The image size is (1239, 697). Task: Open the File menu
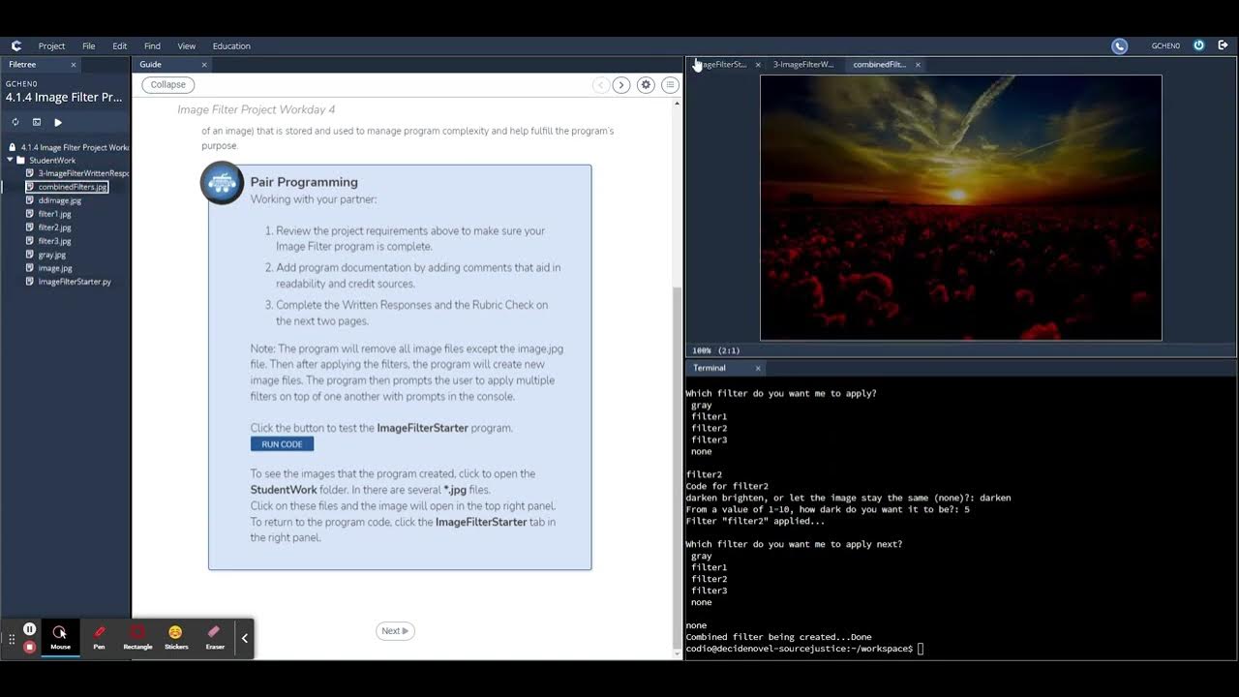tap(88, 45)
